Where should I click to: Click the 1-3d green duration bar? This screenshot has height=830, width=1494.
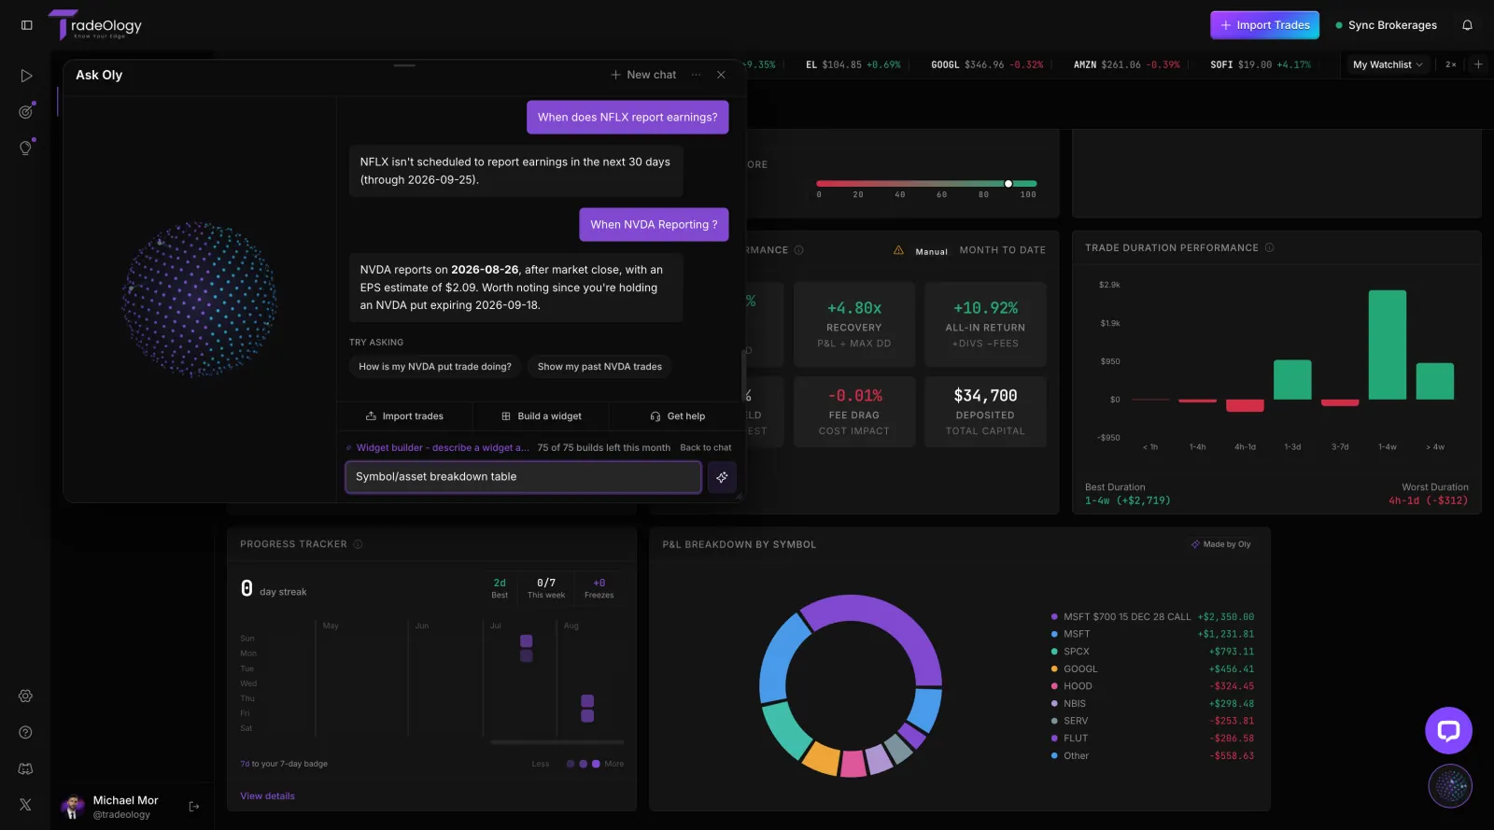pyautogui.click(x=1292, y=380)
